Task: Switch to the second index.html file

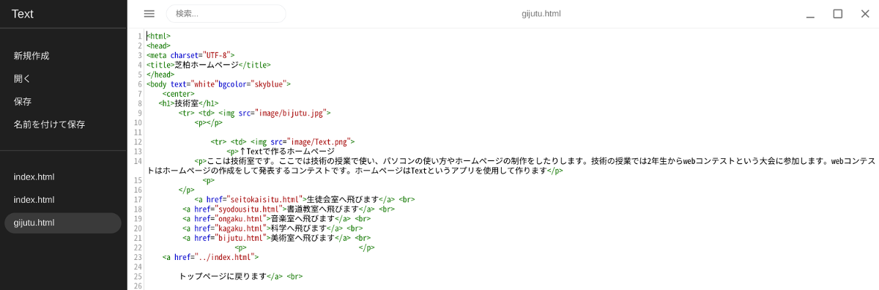Action: click(63, 200)
